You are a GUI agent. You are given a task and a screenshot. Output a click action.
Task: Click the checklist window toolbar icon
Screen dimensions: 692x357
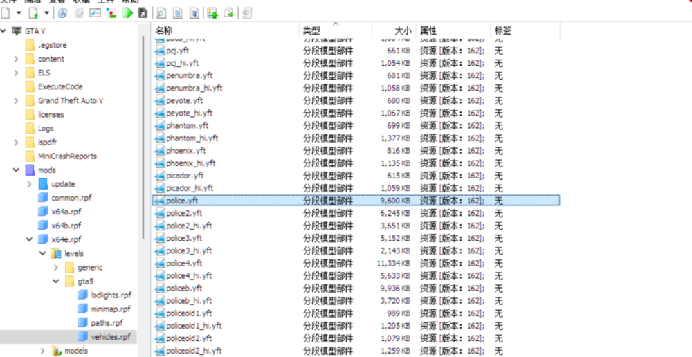point(95,13)
